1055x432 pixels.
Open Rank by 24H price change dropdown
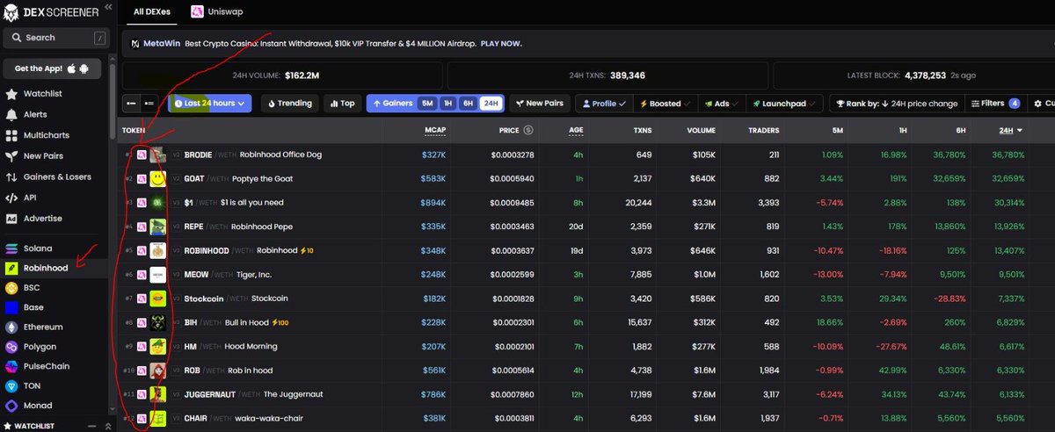coord(896,104)
